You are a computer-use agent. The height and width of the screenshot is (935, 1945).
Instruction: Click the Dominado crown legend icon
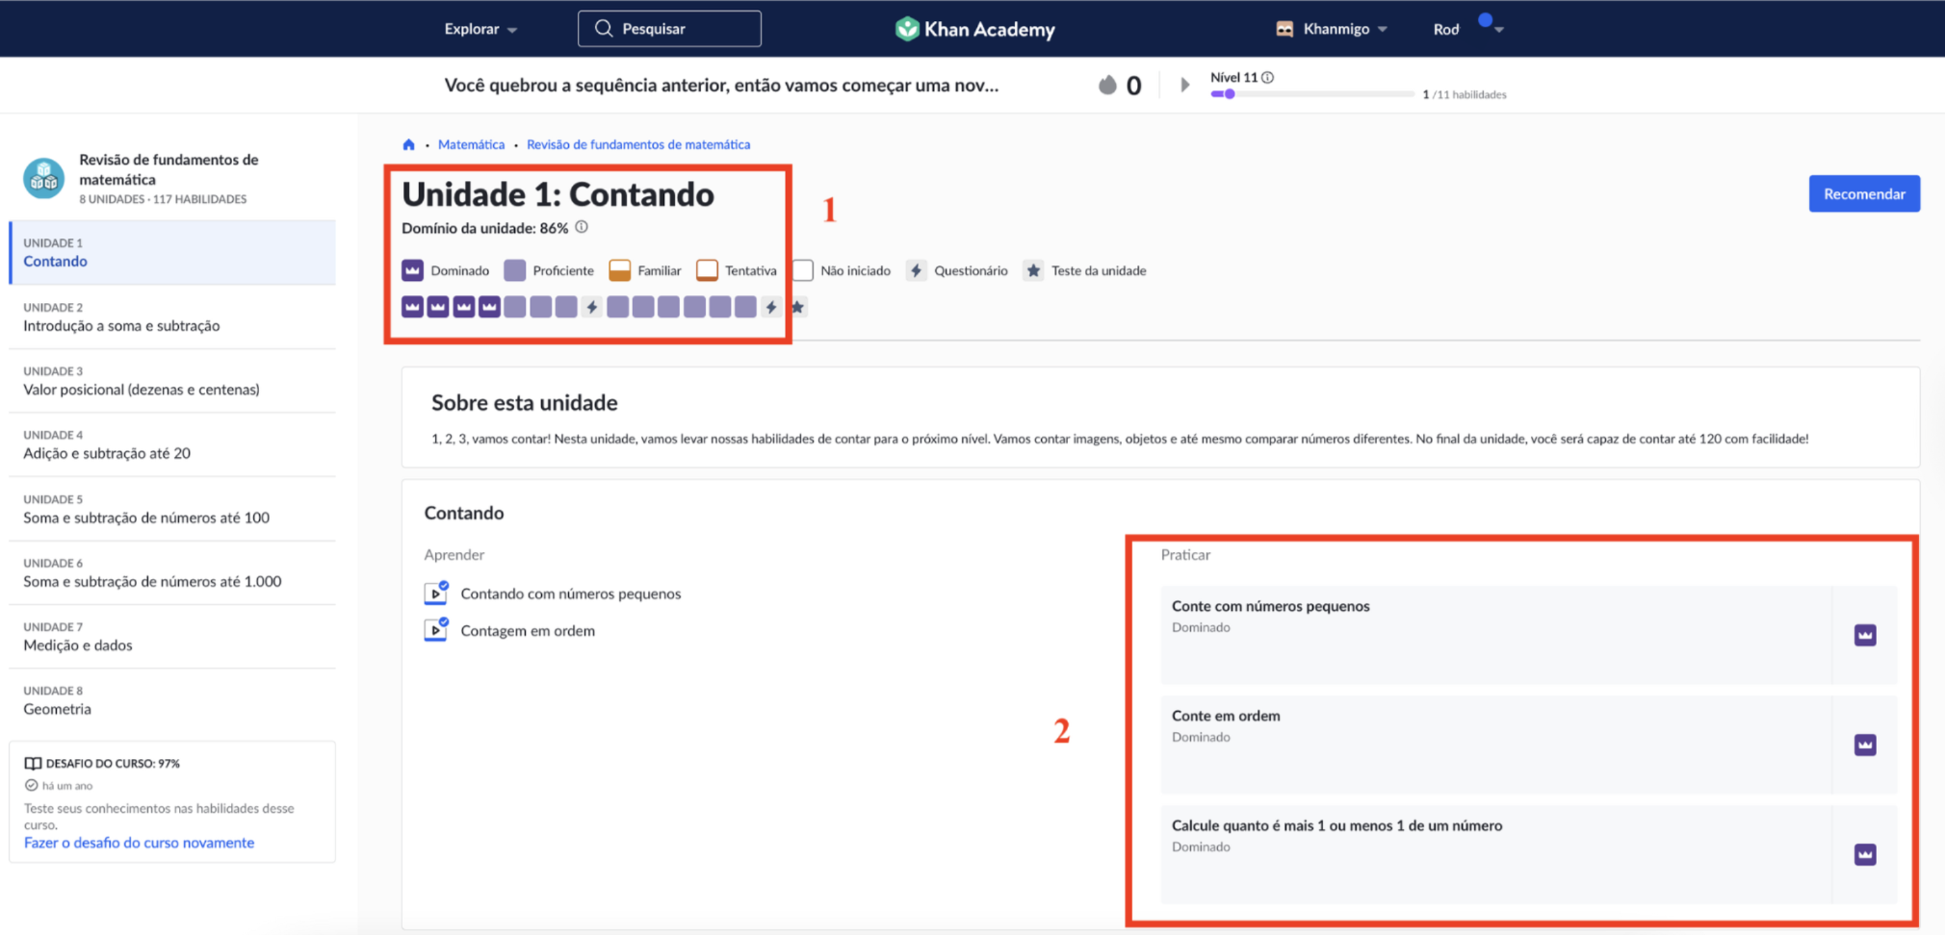pyautogui.click(x=412, y=270)
